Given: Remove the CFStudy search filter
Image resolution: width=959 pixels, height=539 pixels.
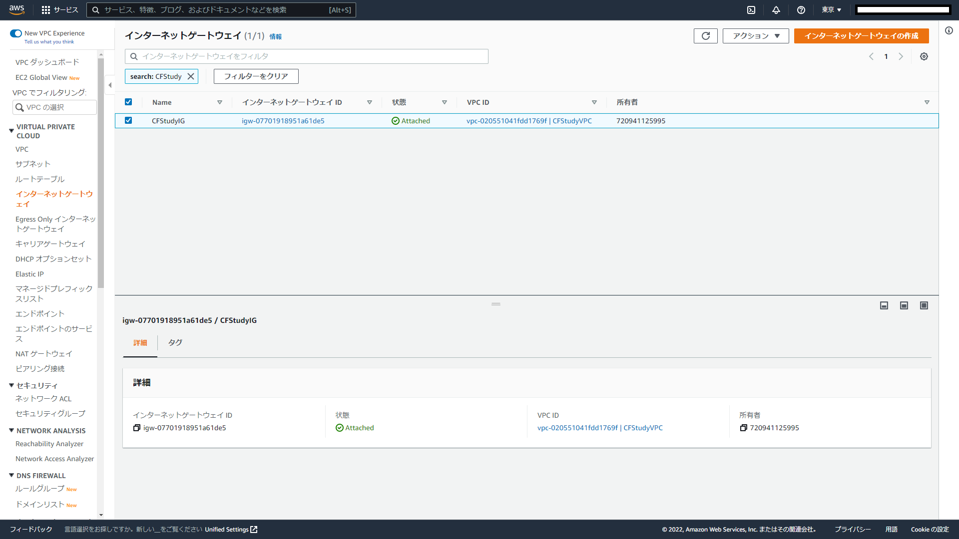Looking at the screenshot, I should (191, 76).
